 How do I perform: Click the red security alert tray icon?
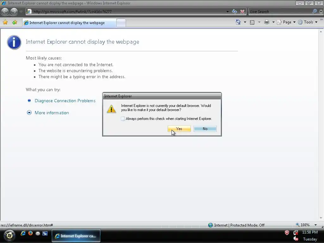pos(287,233)
